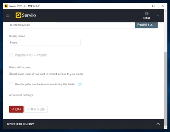
Task: Maximize the Serviio console window
Action: [153, 6]
